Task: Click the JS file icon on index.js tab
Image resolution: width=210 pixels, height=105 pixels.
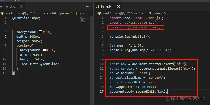Action: pos(98,7)
